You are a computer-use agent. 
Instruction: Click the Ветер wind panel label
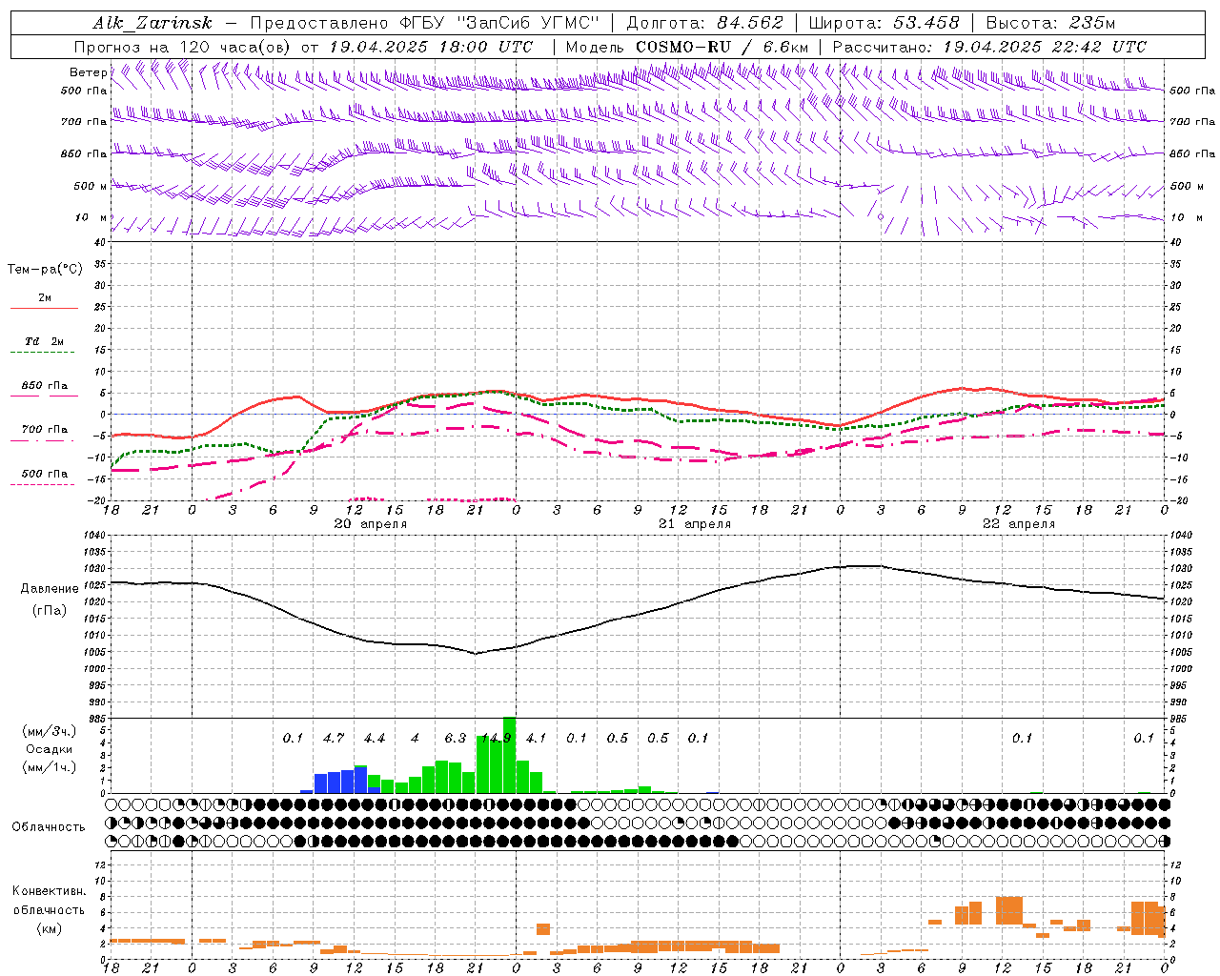tap(88, 72)
